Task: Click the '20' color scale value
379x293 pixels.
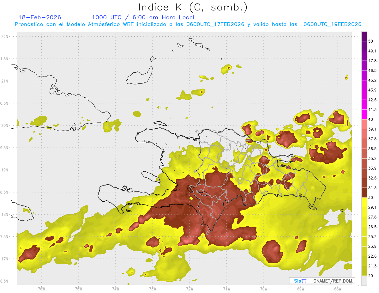Action: click(371, 276)
